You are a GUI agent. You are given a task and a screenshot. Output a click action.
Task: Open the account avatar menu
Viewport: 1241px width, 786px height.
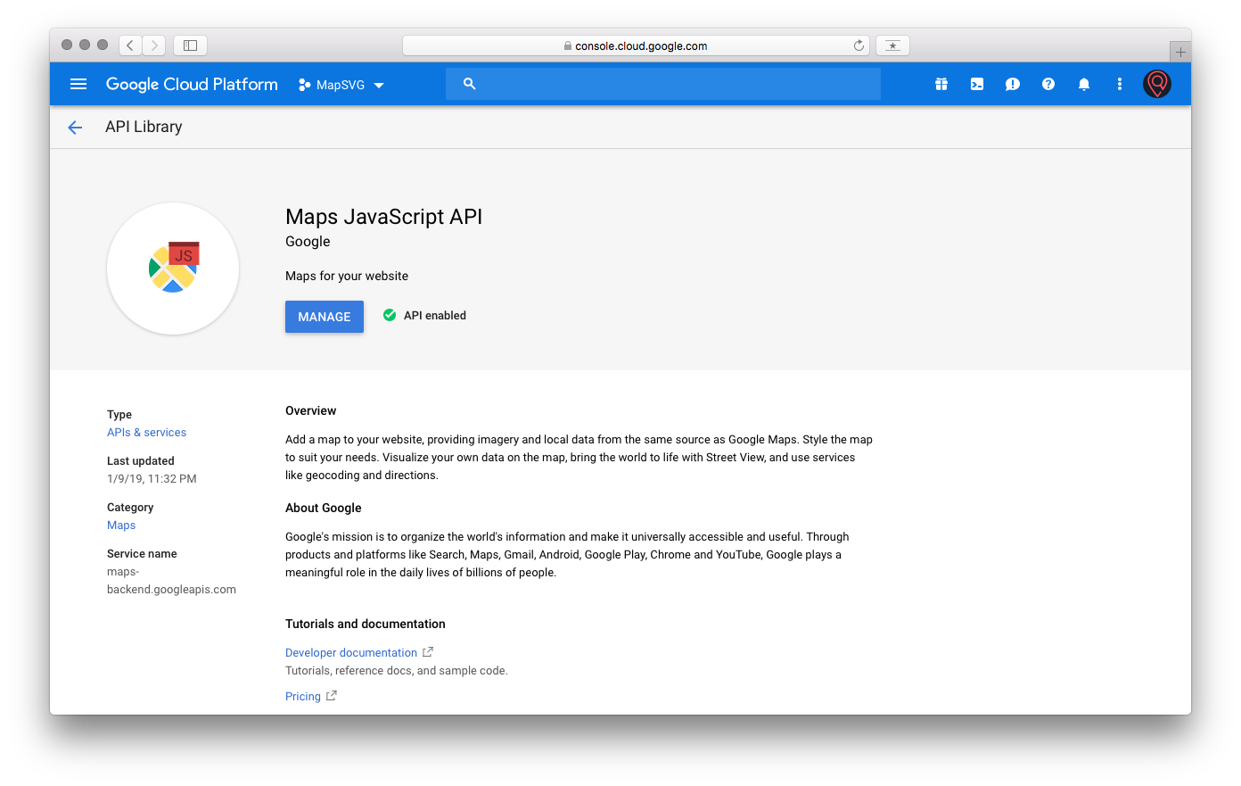pos(1157,84)
